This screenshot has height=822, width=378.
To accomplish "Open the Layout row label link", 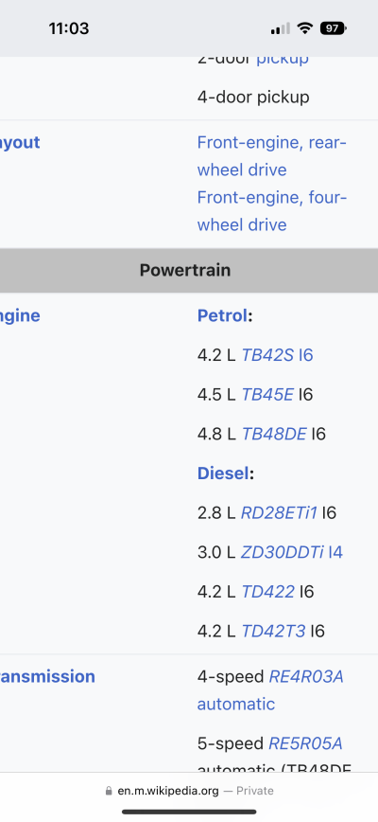I will click(20, 142).
